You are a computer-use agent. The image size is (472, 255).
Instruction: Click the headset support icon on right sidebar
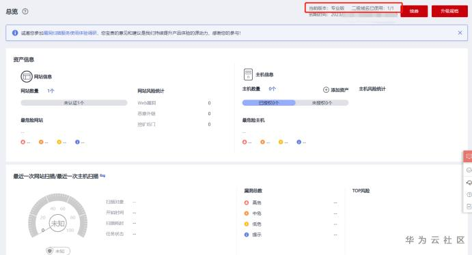[469, 182]
